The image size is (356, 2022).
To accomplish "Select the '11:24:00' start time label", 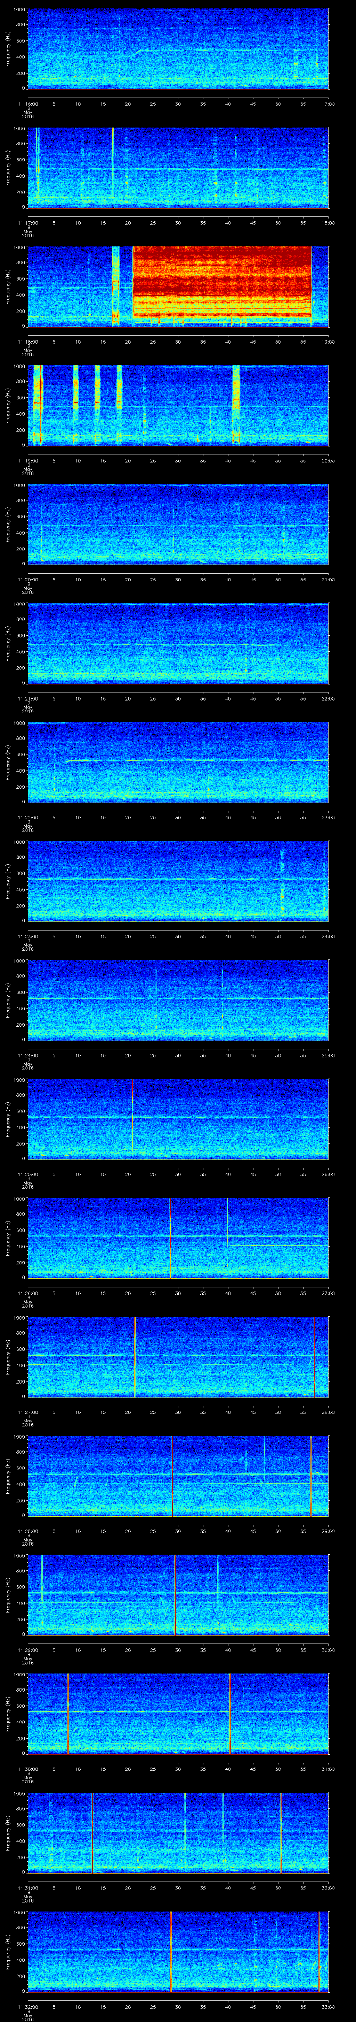I will [27, 1055].
